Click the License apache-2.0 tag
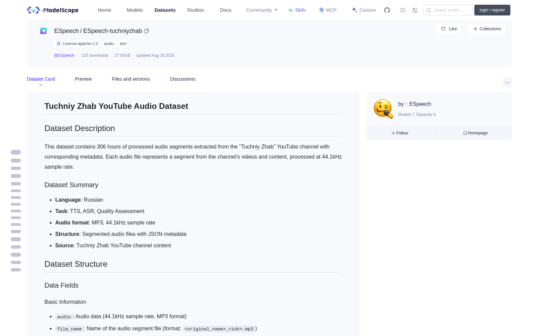Viewport: 539px width, 336px height. point(77,44)
